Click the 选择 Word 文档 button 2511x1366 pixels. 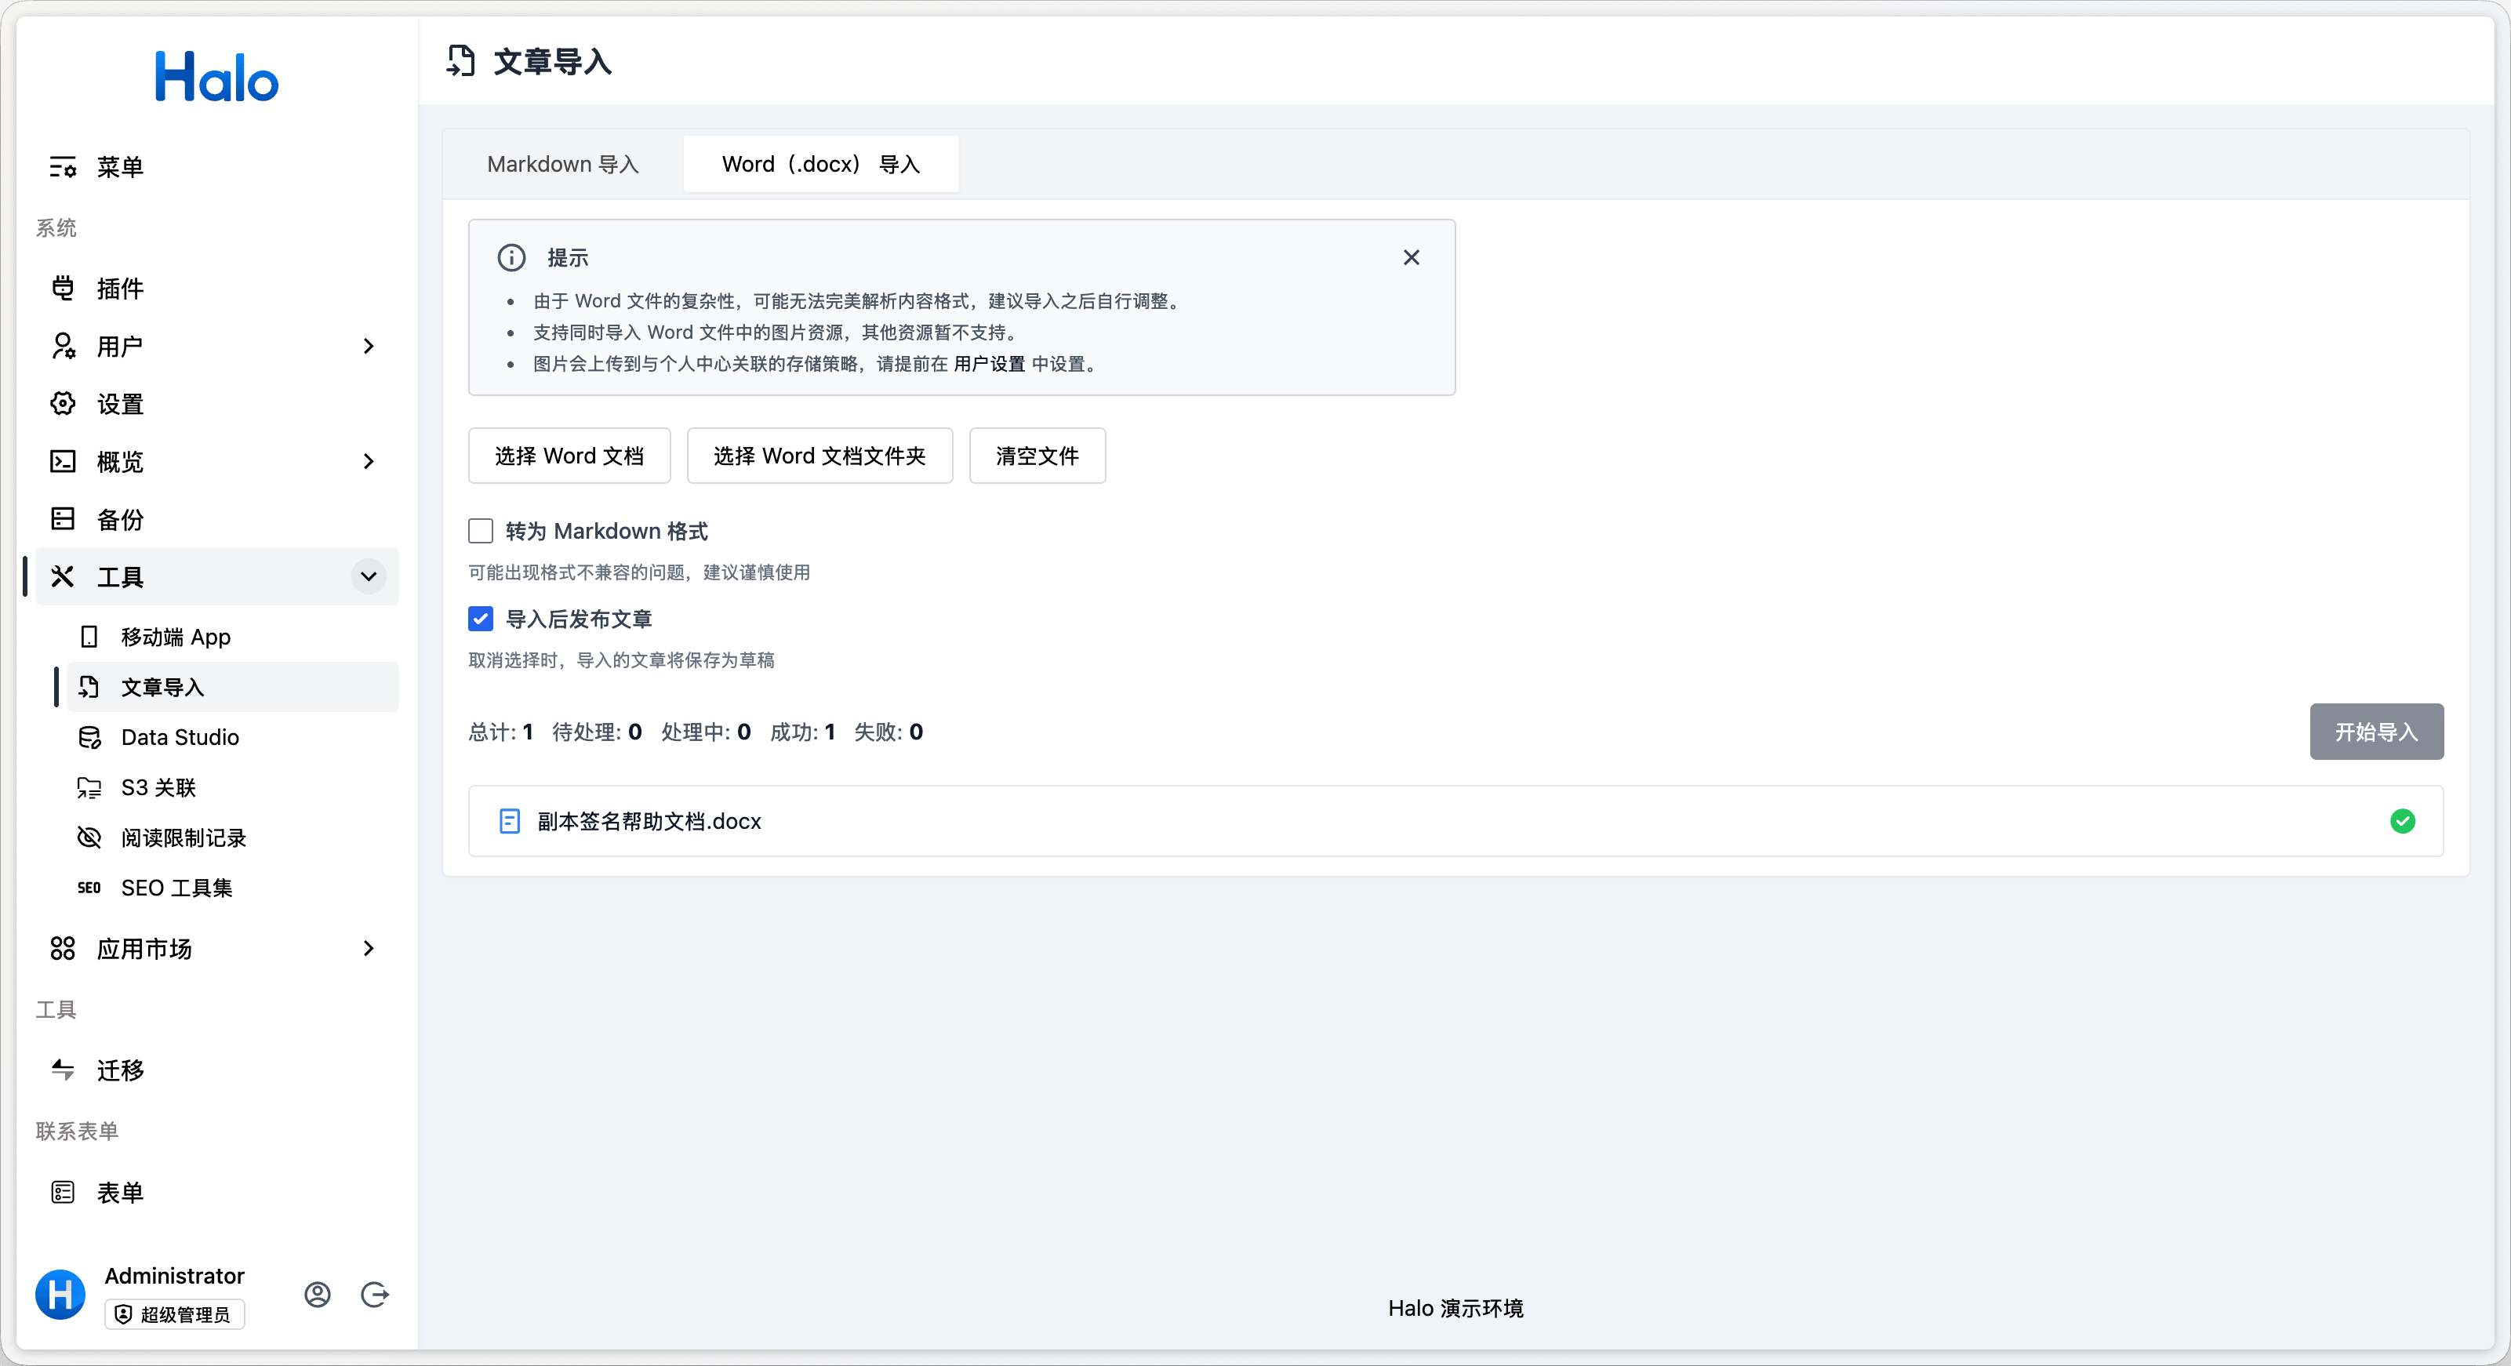[569, 456]
